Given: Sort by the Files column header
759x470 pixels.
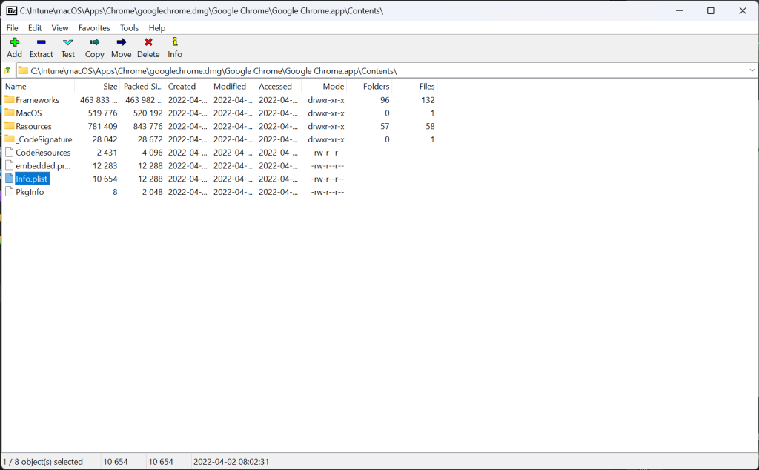Looking at the screenshot, I should click(x=415, y=87).
